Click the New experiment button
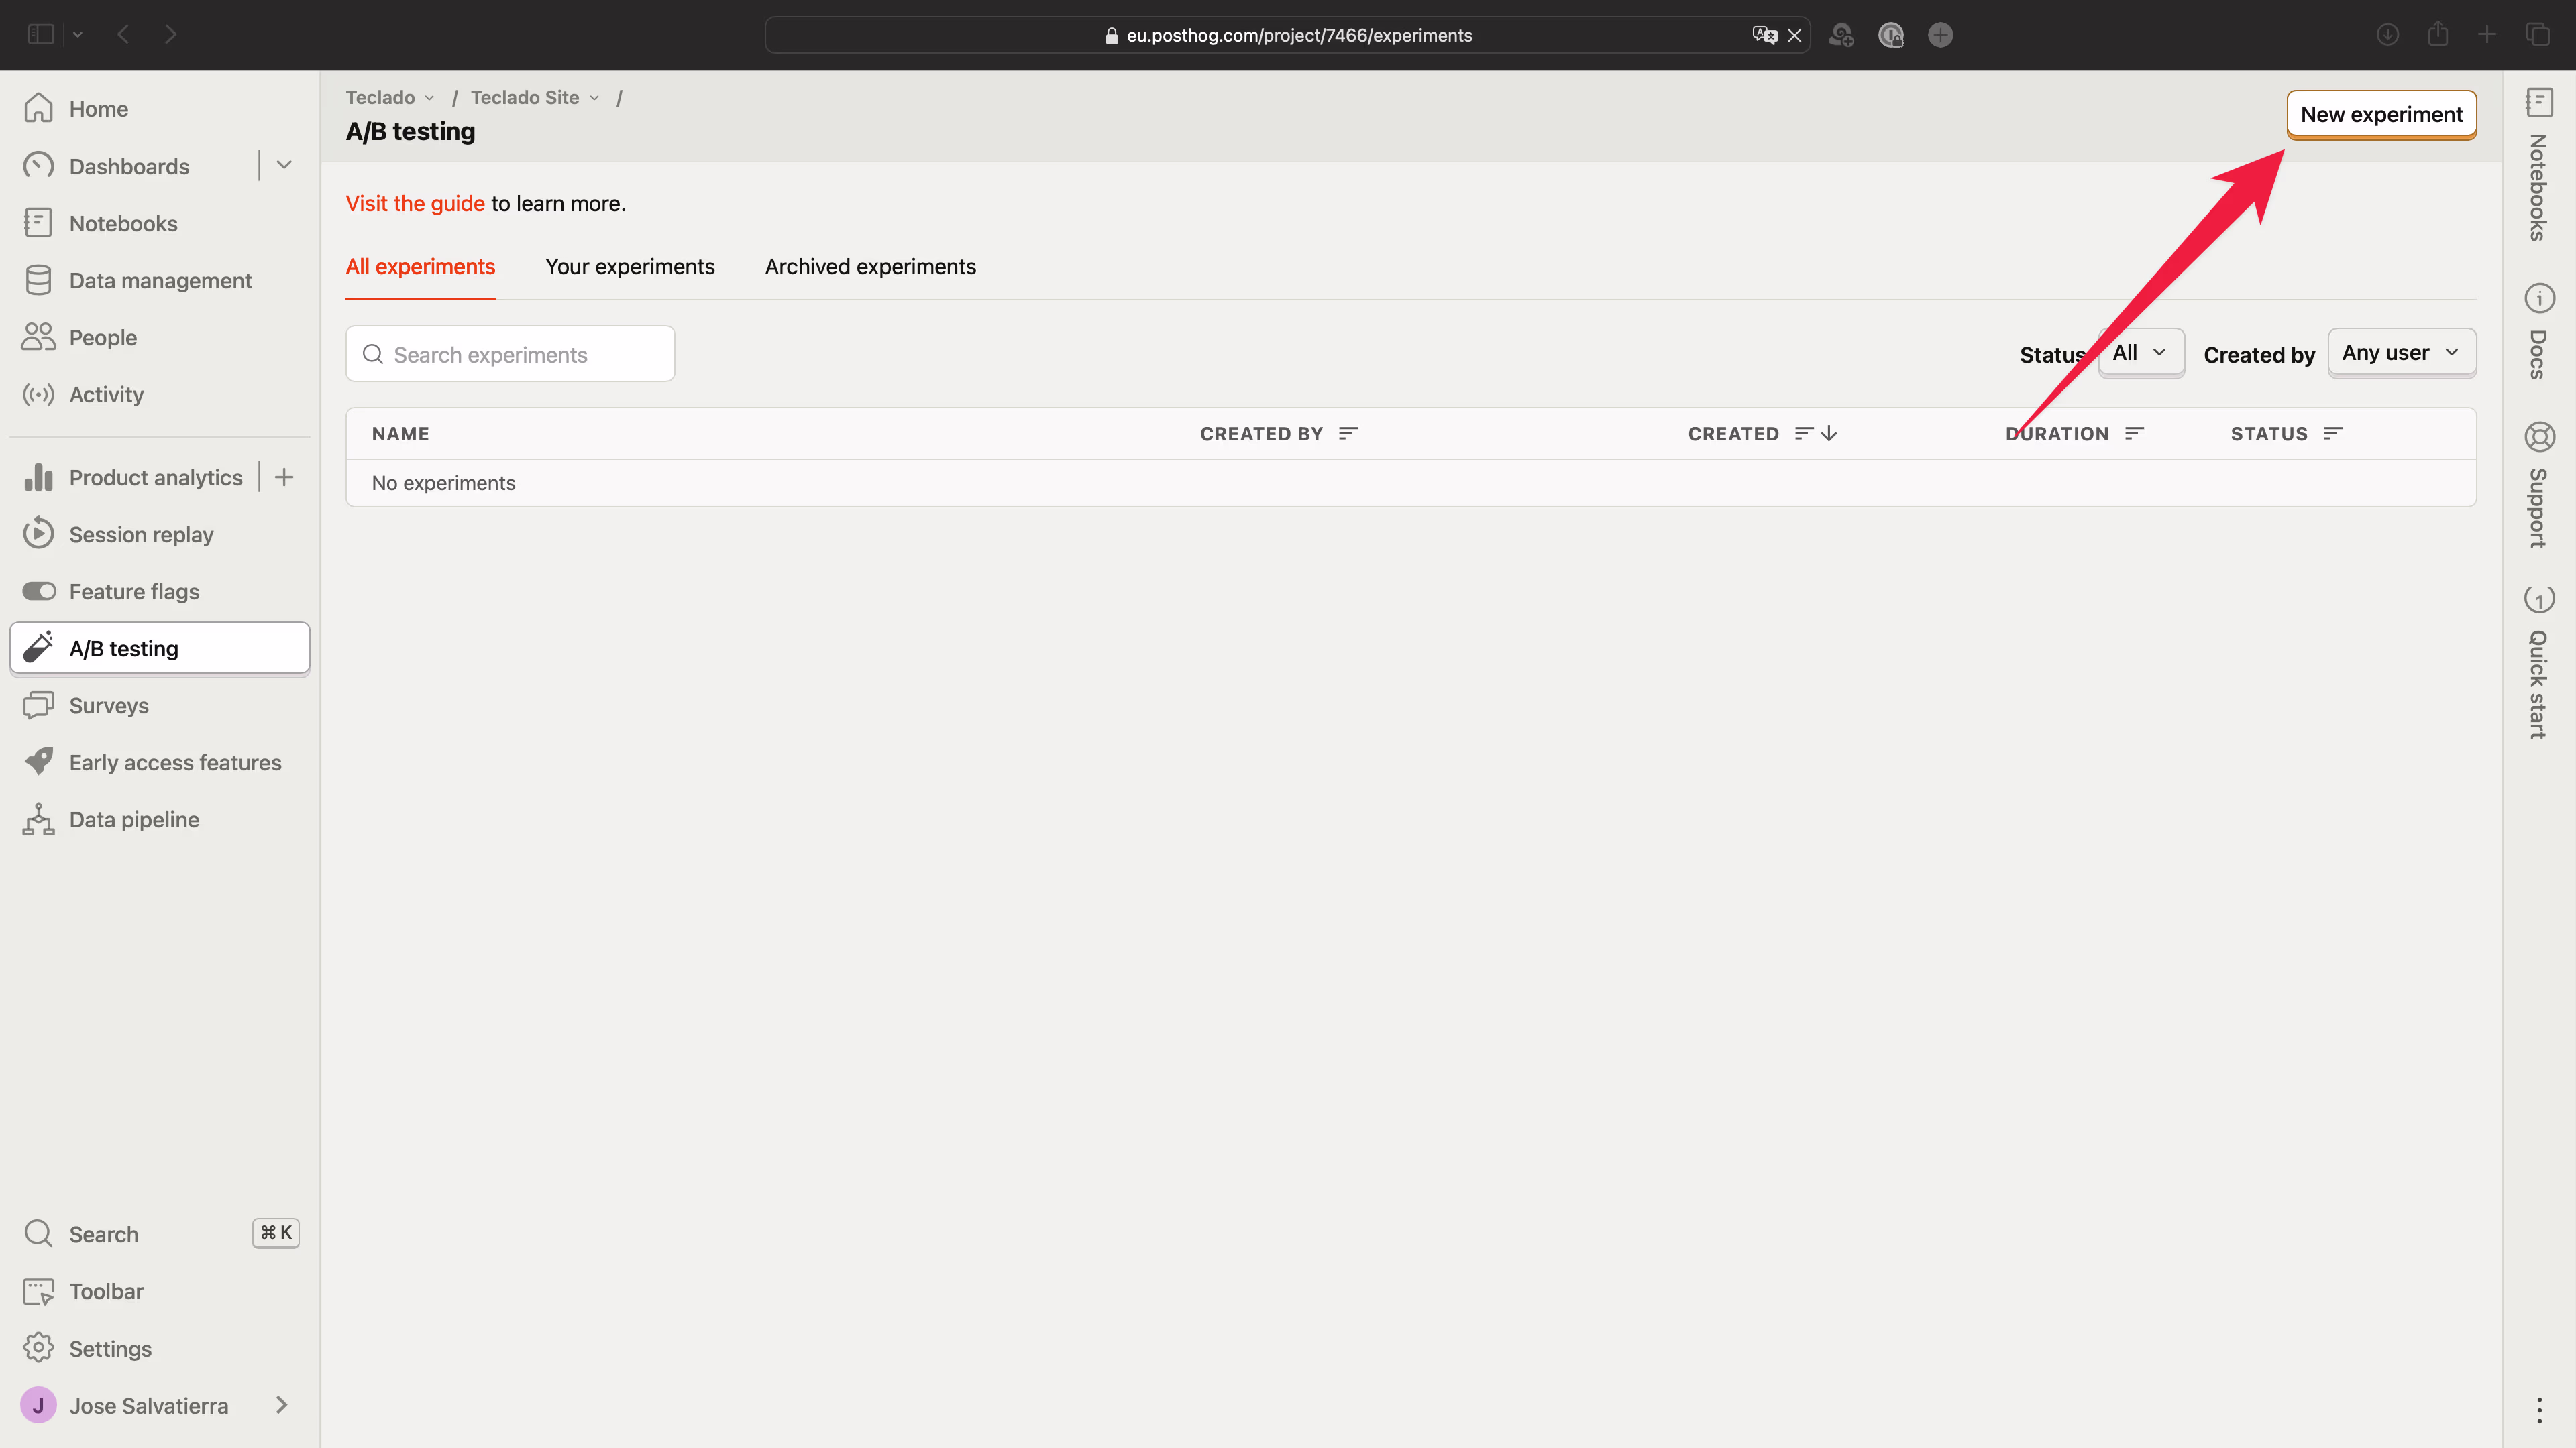Viewport: 2576px width, 1448px height. point(2381,115)
